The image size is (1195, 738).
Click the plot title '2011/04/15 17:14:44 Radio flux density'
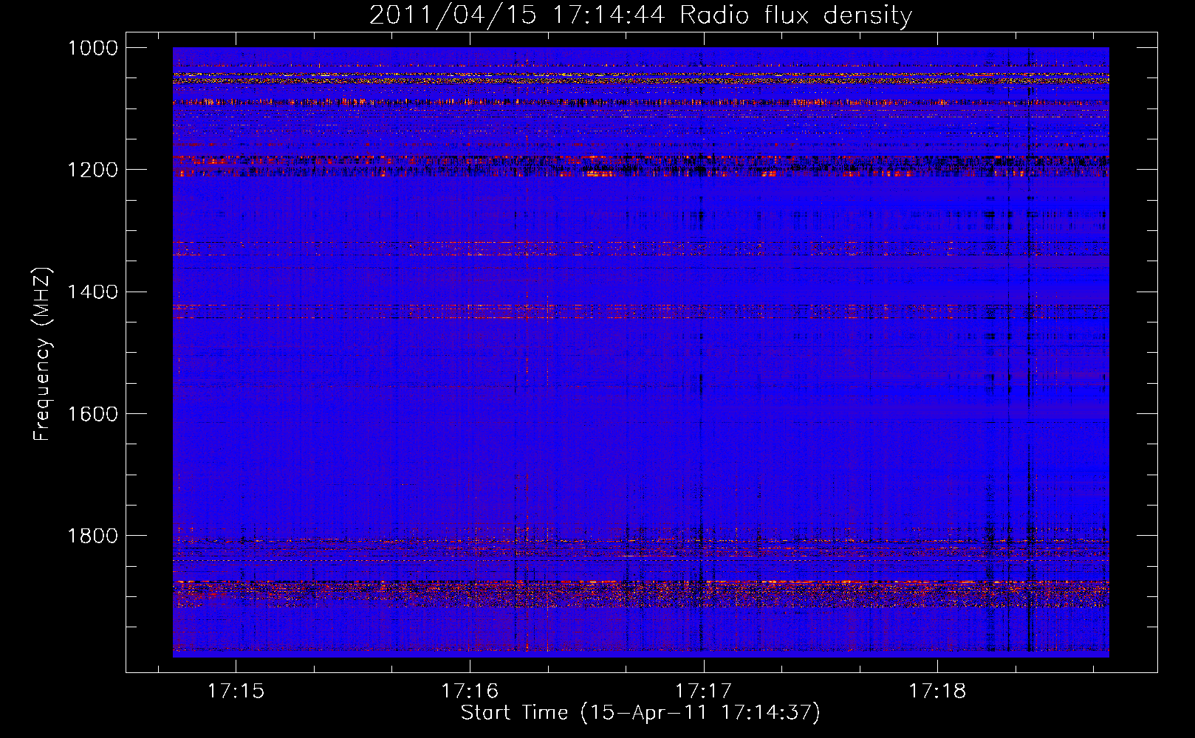(640, 15)
